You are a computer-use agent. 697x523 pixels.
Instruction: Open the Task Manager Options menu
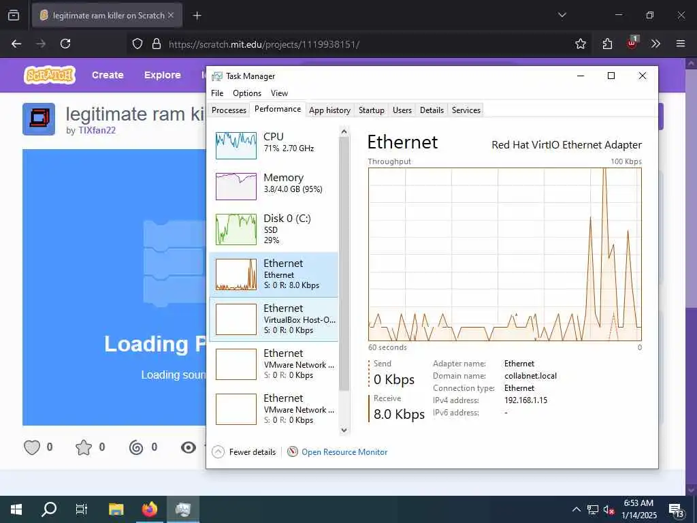point(247,93)
